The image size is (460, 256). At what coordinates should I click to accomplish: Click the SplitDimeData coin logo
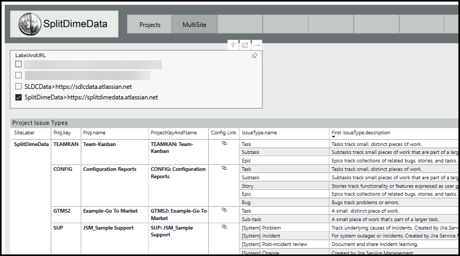tap(30, 24)
